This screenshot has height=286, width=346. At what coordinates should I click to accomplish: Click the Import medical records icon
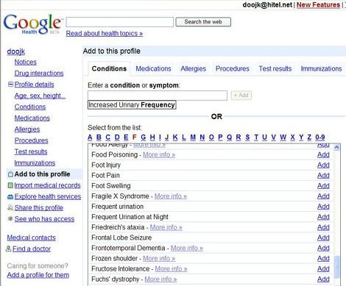click(10, 185)
